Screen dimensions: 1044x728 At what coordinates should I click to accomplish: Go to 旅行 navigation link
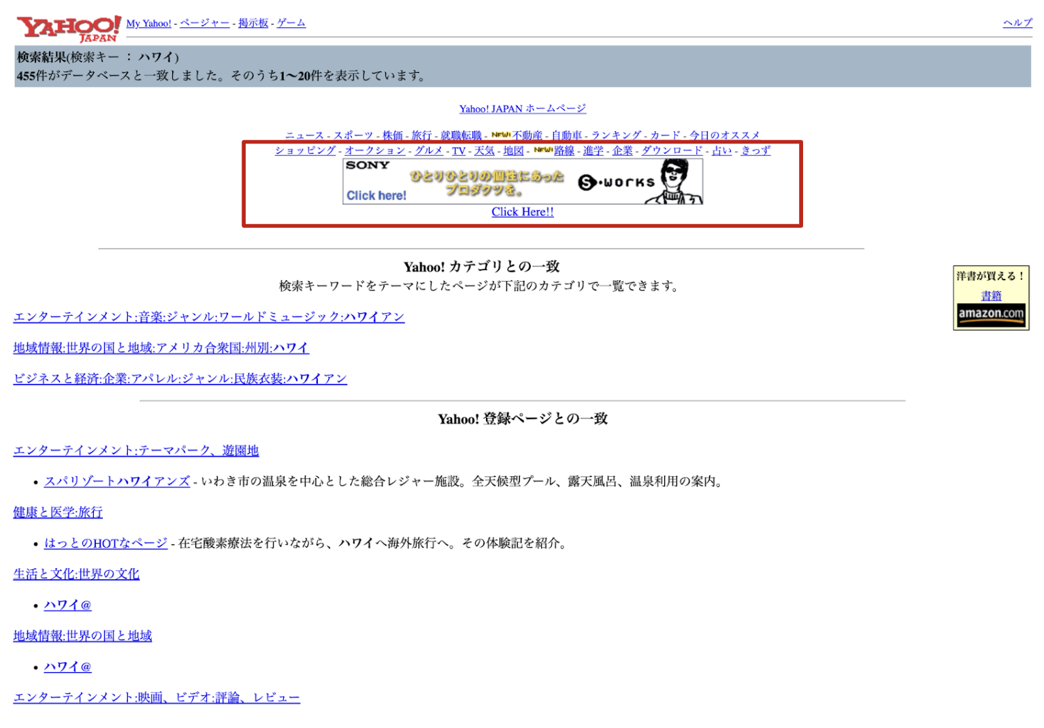coord(421,135)
